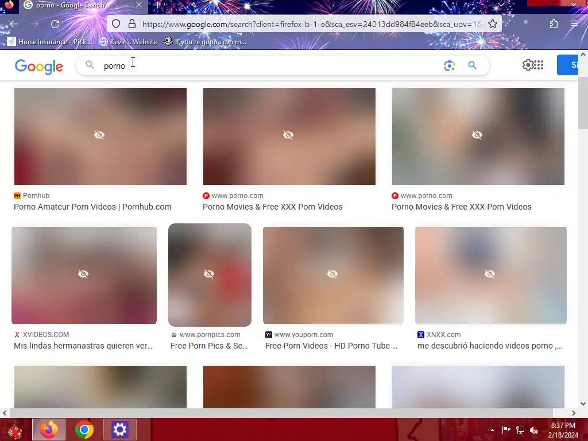Open the Google apps grid icon

coord(539,65)
